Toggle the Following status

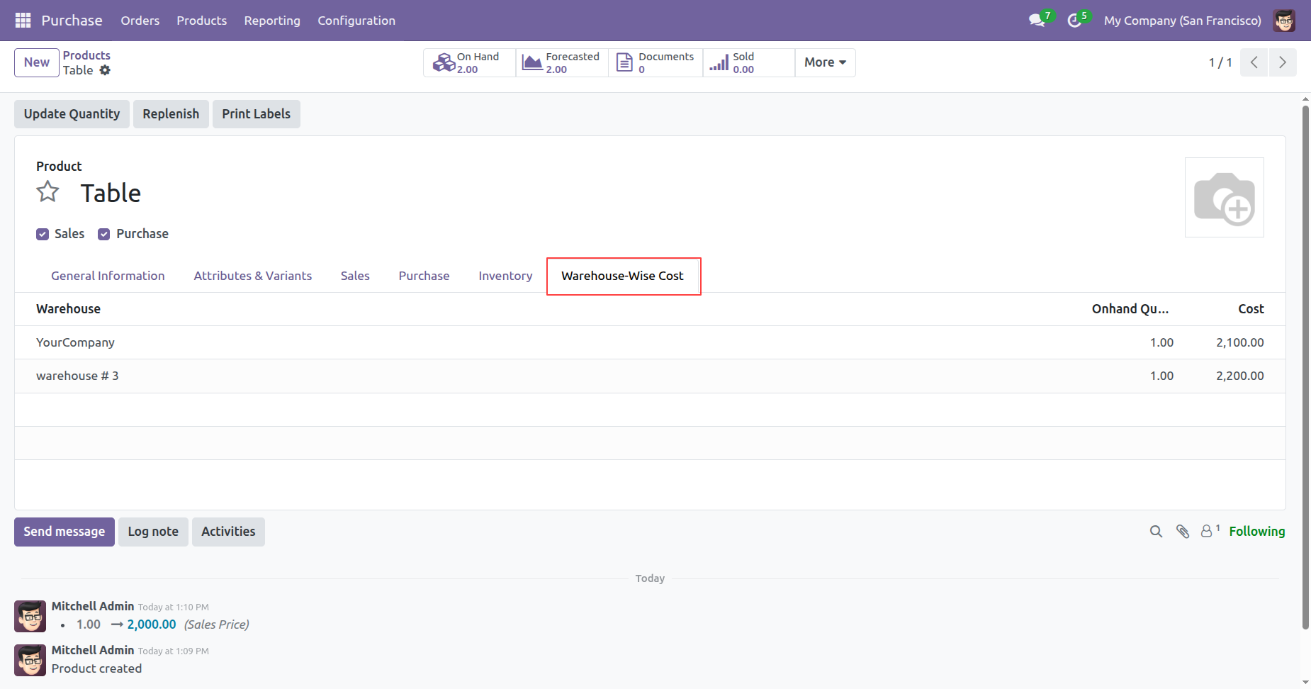click(x=1256, y=532)
